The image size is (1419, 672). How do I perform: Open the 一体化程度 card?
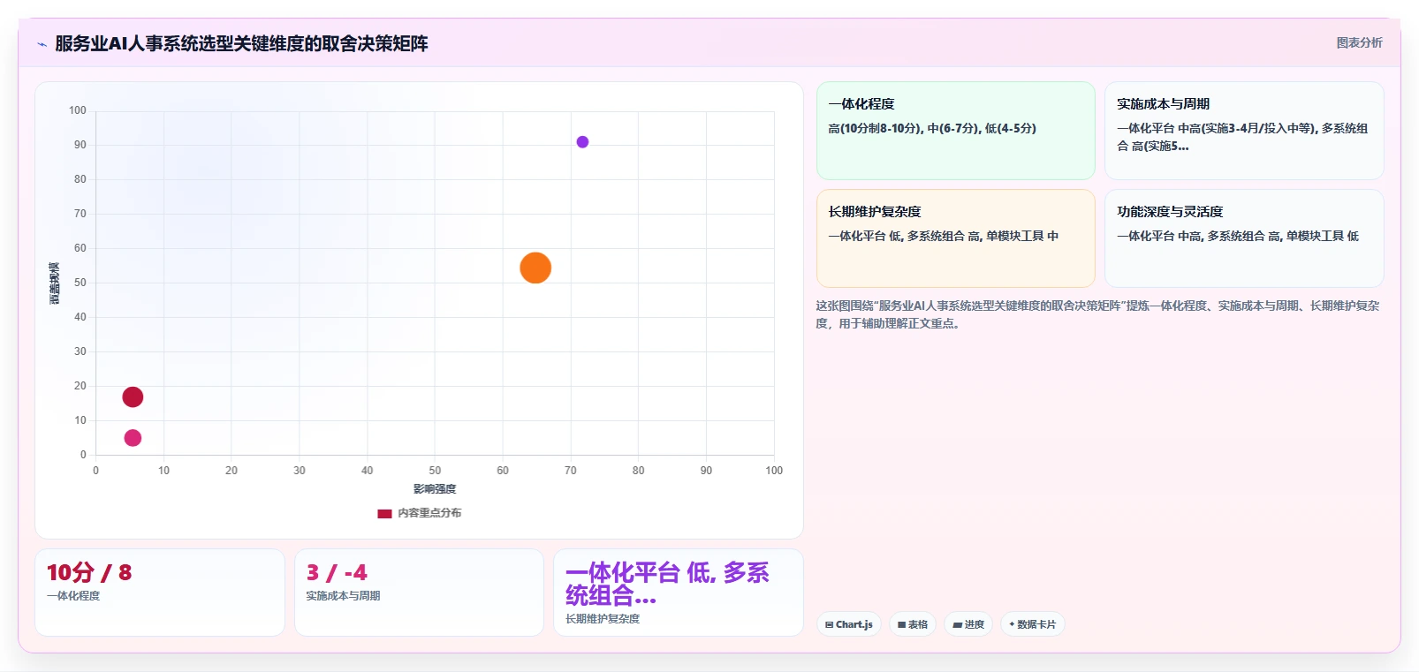(955, 131)
